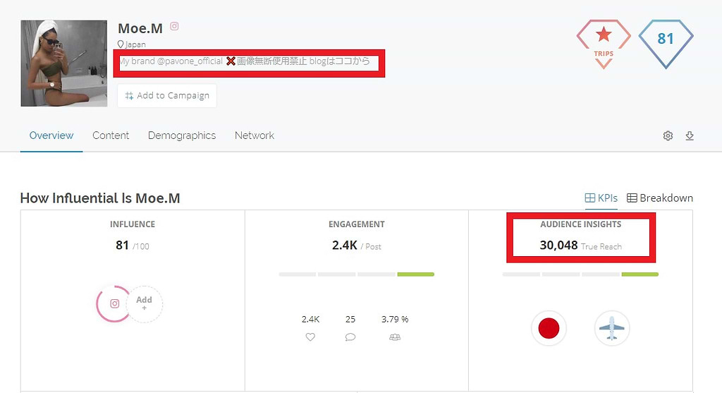Viewport: 722px width, 393px height.
Task: Click the profile bio text mentioning @pavone_official
Action: tap(245, 61)
